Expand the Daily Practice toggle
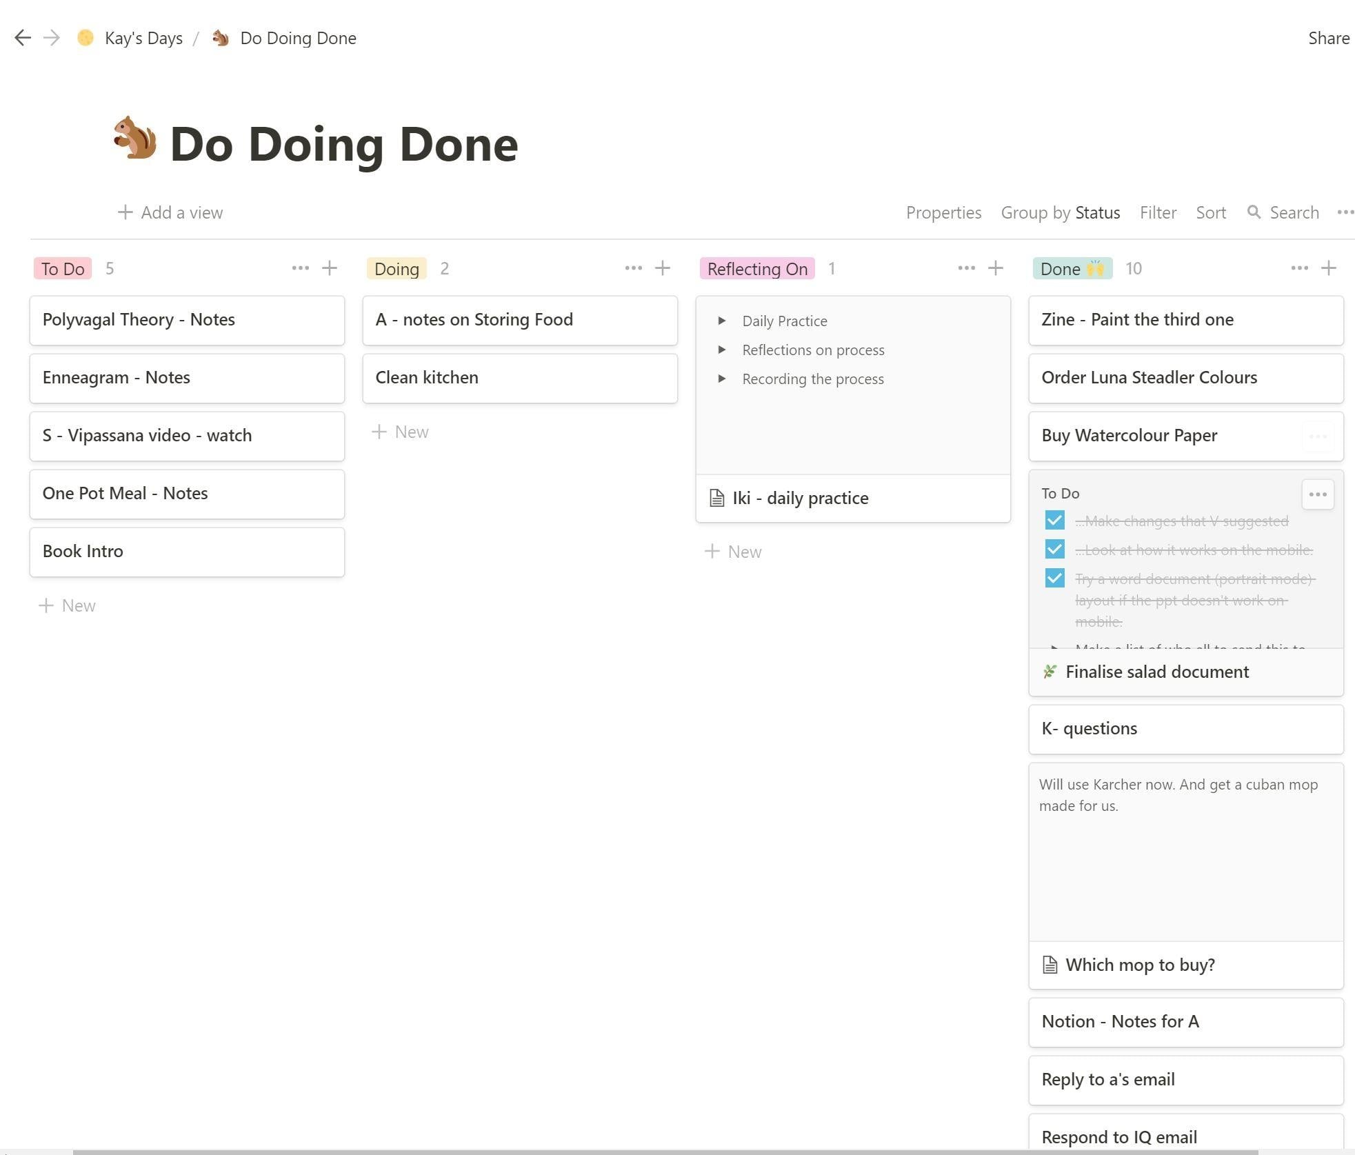 coord(721,321)
